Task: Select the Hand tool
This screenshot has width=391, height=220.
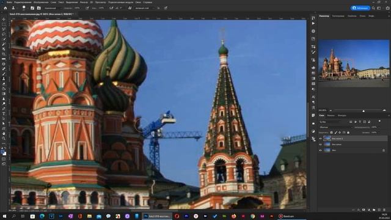Action: (x=4, y=133)
